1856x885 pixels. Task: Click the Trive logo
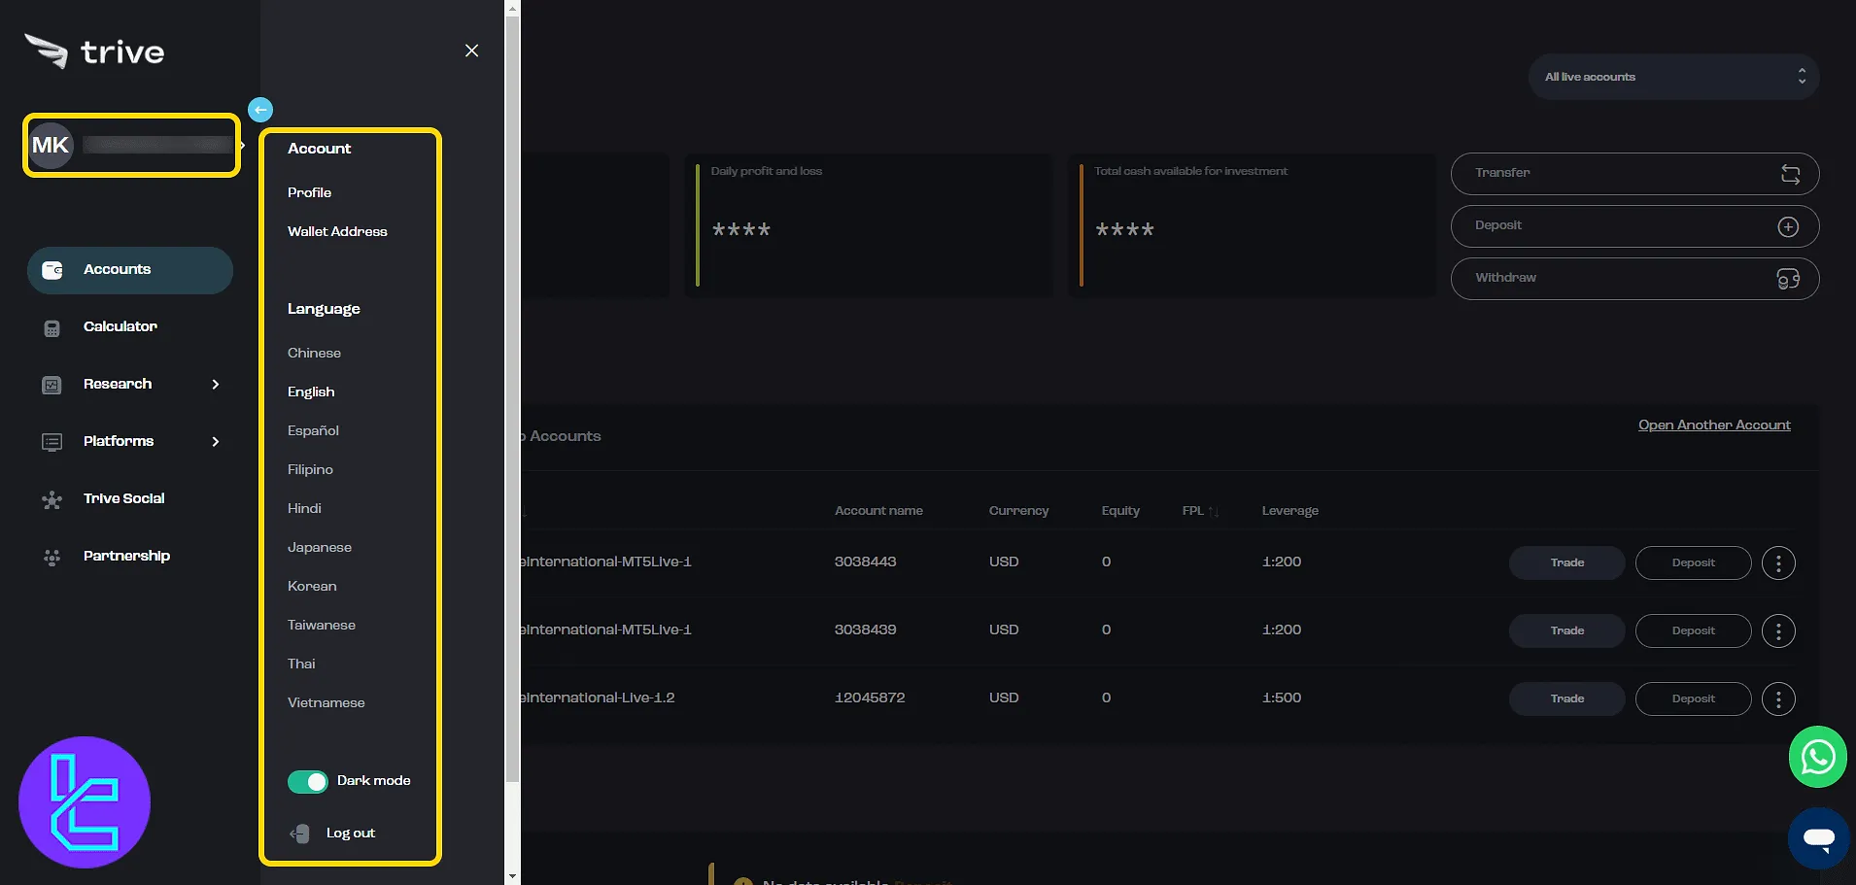[94, 51]
